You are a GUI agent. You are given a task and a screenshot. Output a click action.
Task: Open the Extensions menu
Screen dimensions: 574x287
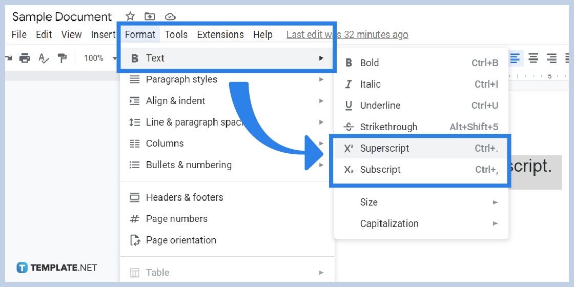pos(220,34)
